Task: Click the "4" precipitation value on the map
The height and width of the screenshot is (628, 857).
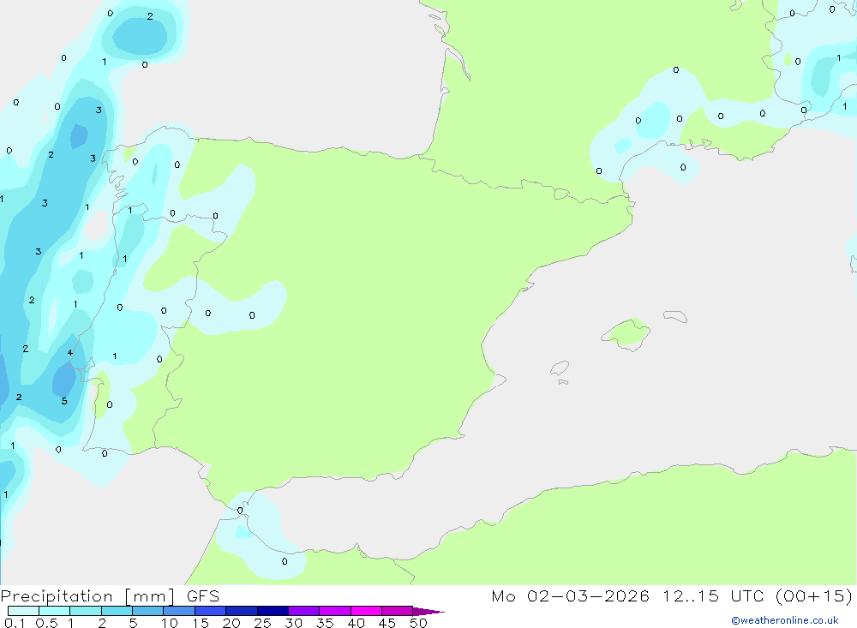Action: tap(70, 352)
